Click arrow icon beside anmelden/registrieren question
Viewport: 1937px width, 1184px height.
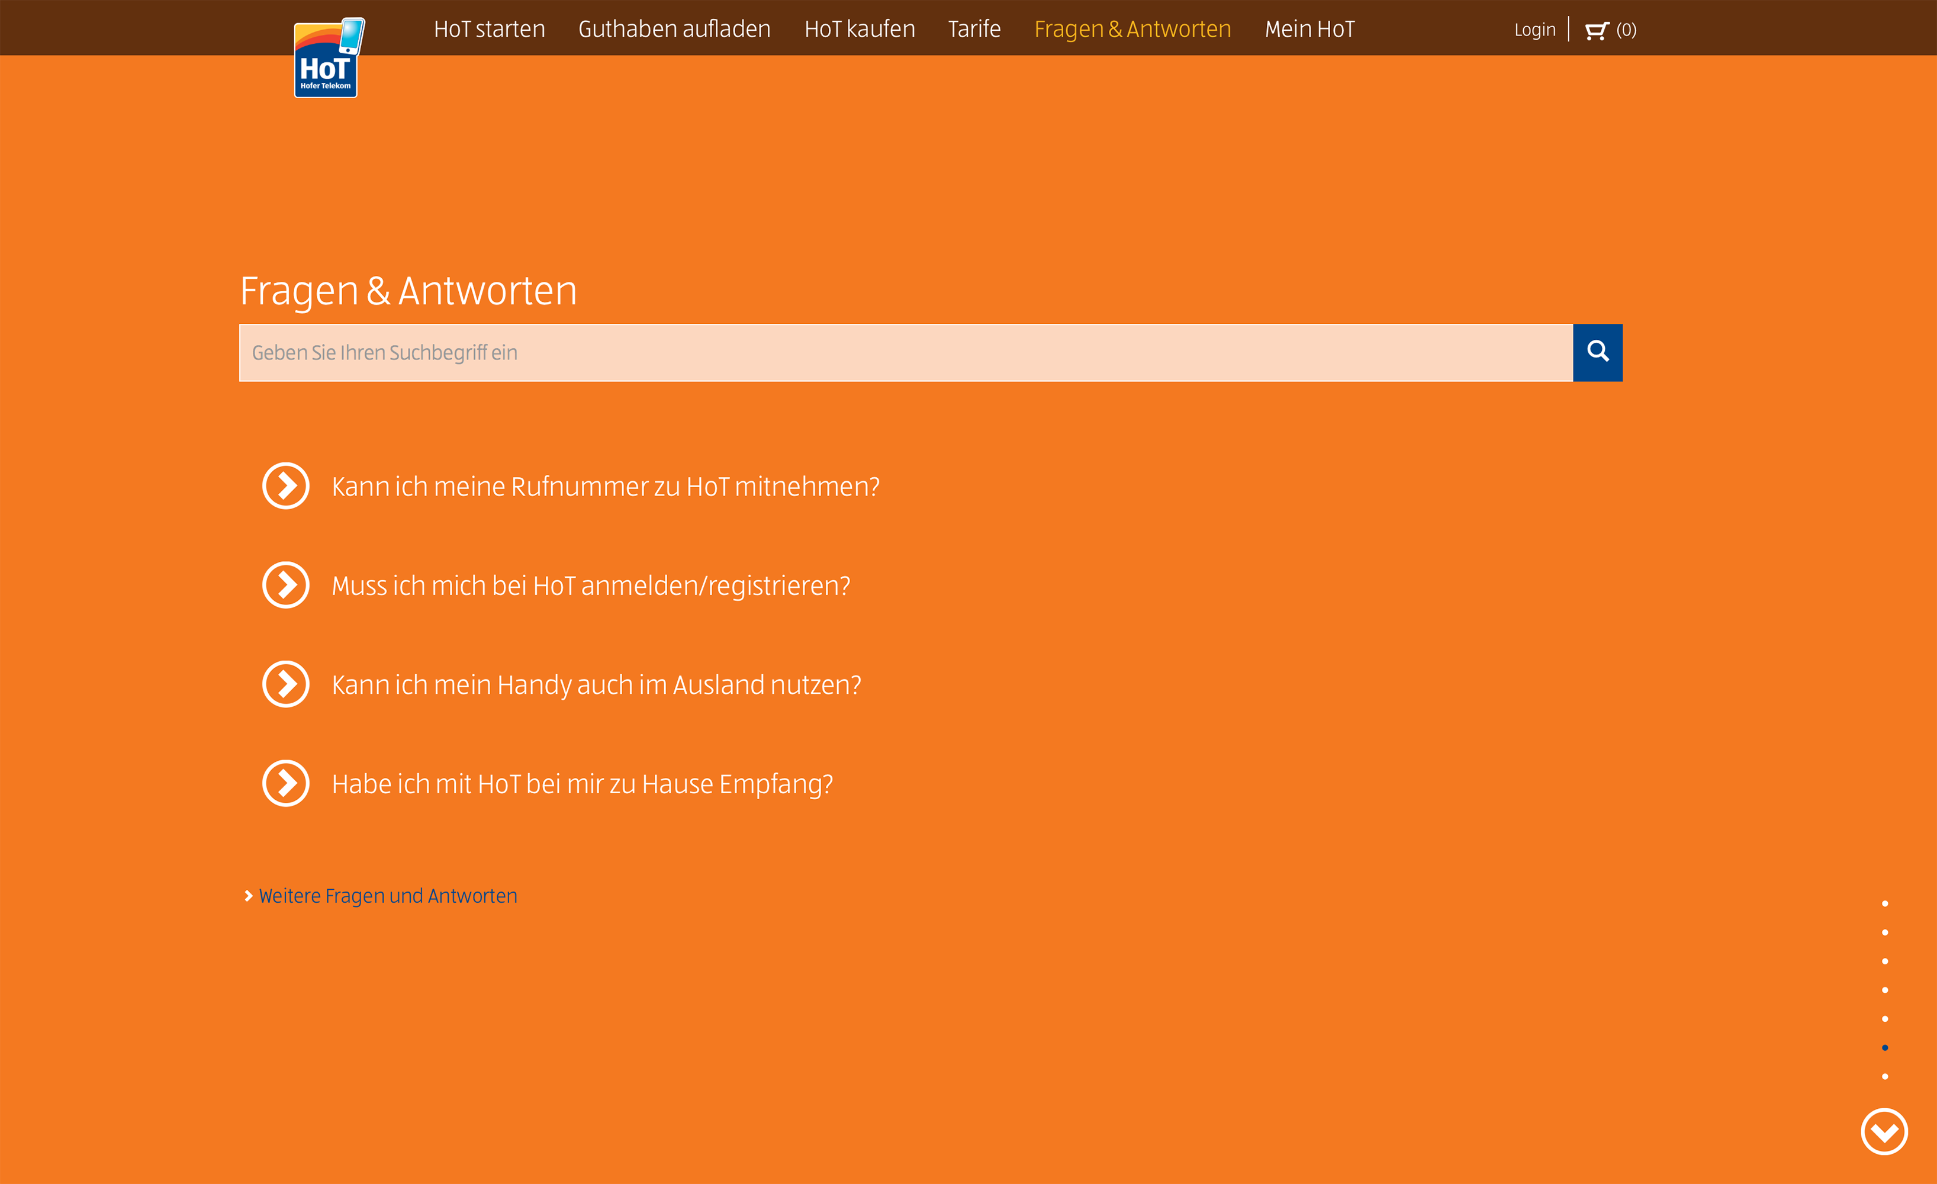(x=285, y=585)
